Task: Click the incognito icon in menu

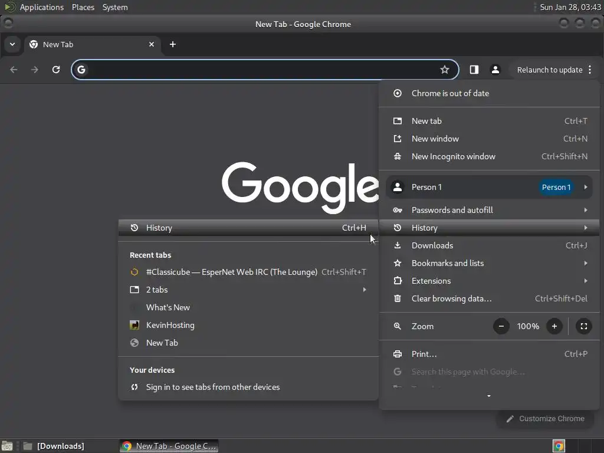Action: click(x=397, y=156)
